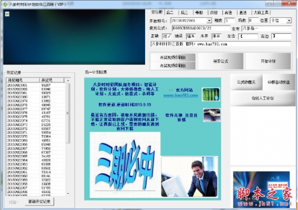Open the 毒胆 tab
Screen dimensions: 298x210
point(199,12)
